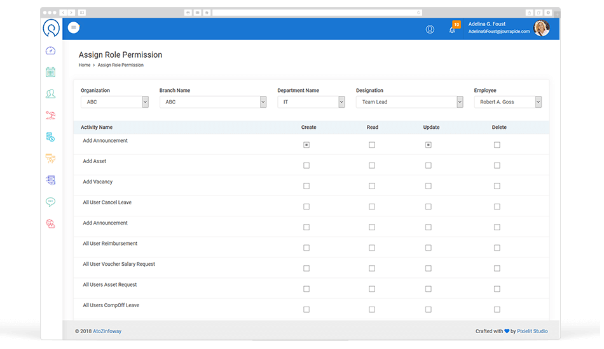Check Delete for first Add Announcement row

pyautogui.click(x=497, y=145)
